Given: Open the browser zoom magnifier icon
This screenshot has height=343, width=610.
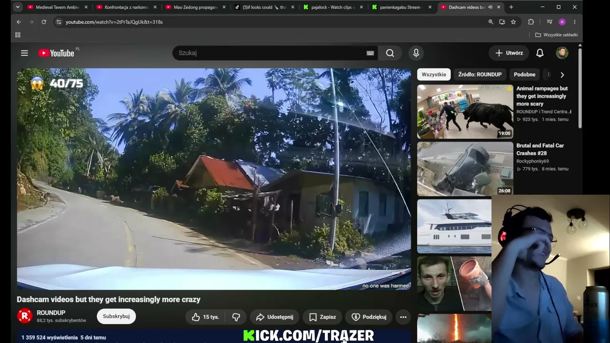Looking at the screenshot, I should point(491,22).
